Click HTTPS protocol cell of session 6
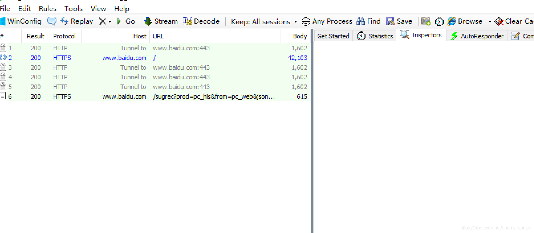534x233 pixels. [x=62, y=96]
